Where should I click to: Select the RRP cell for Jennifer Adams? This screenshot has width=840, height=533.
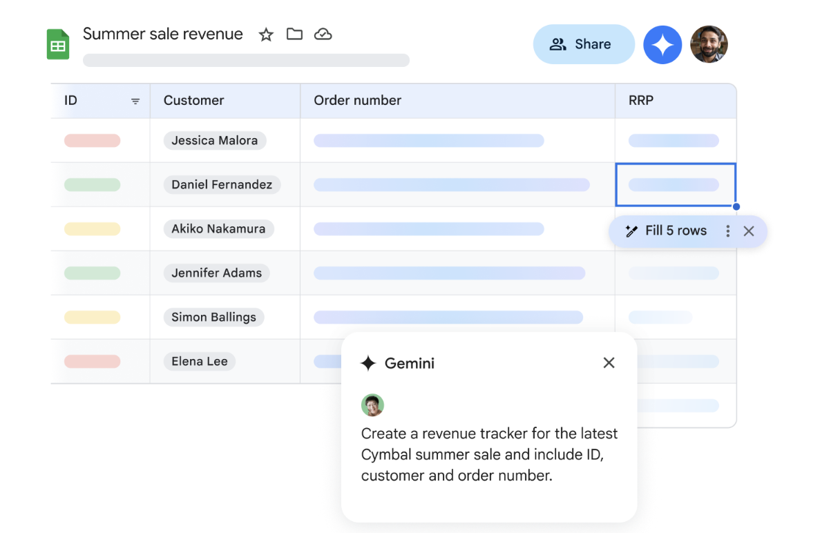(x=676, y=273)
